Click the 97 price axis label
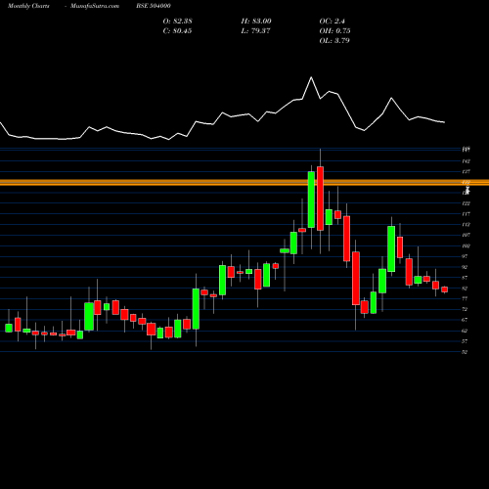Viewport: 489px width, 489px height. (465, 256)
